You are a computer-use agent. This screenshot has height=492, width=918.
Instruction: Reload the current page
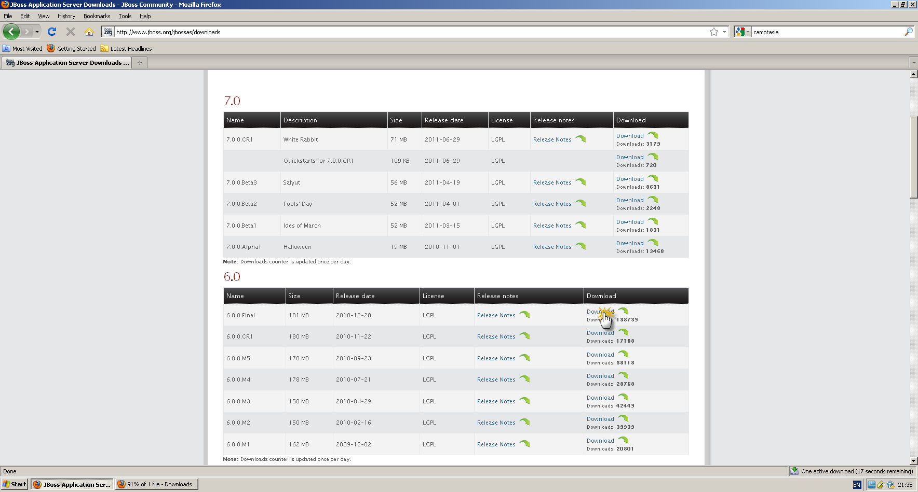pyautogui.click(x=51, y=32)
